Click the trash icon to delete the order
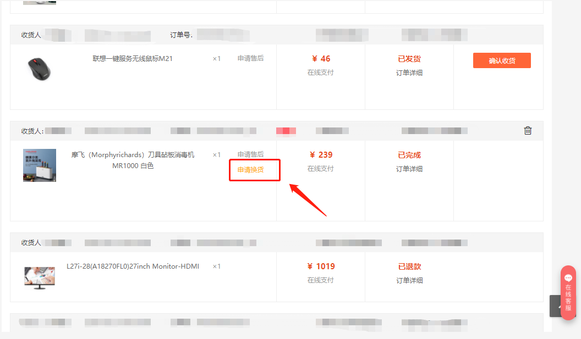Screen dimensions: 581x339 528,130
